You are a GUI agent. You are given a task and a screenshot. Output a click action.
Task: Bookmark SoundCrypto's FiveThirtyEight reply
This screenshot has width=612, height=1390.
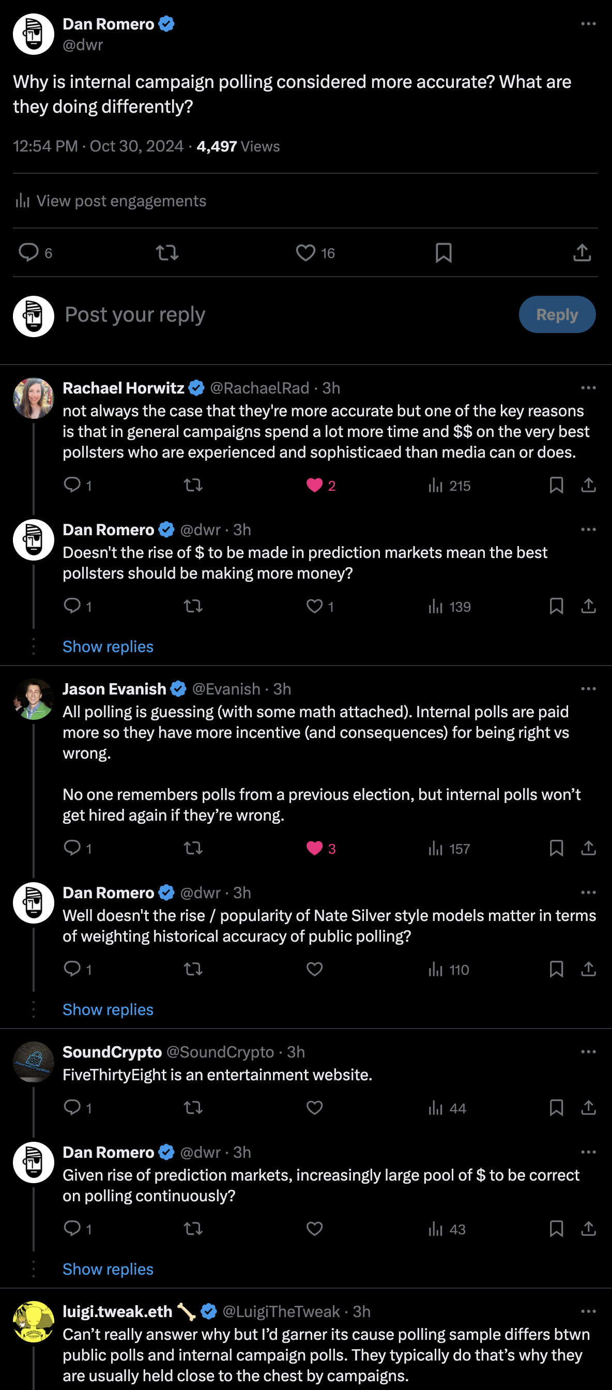pos(556,1108)
